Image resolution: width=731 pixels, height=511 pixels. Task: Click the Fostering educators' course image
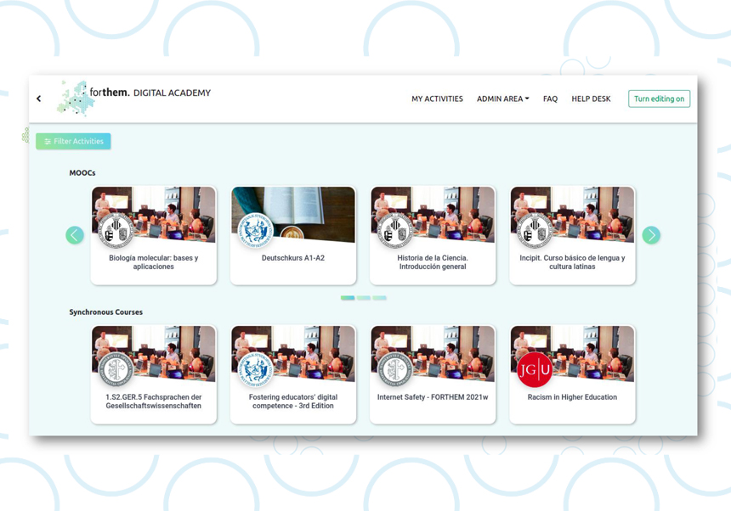pos(293,354)
